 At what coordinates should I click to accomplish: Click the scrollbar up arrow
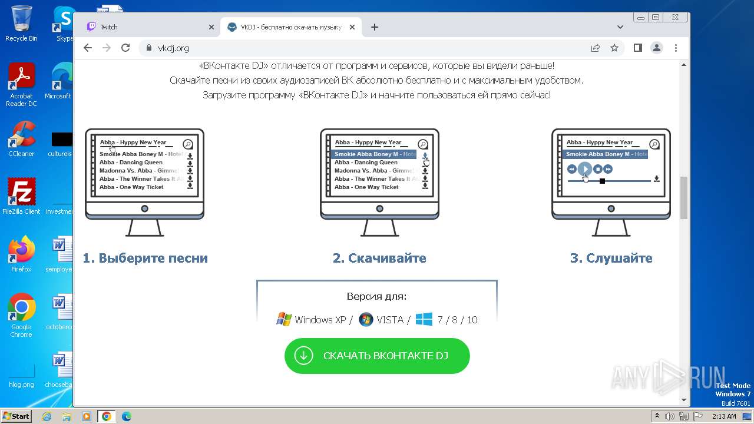(684, 65)
